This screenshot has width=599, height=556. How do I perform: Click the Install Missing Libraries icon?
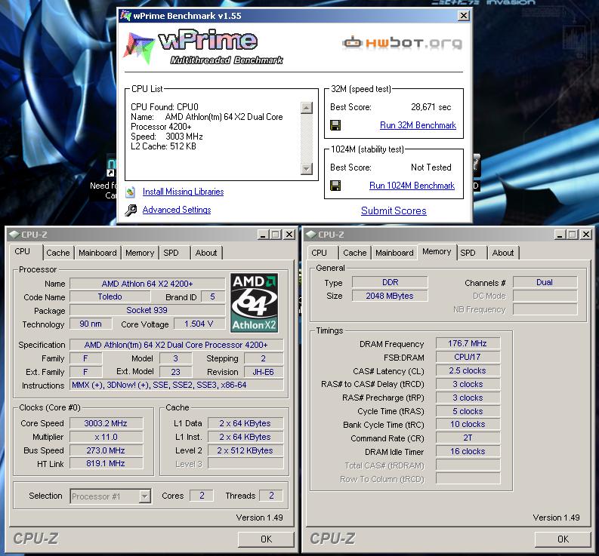tap(131, 192)
